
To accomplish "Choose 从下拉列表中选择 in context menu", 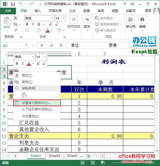I will pos(37,109).
